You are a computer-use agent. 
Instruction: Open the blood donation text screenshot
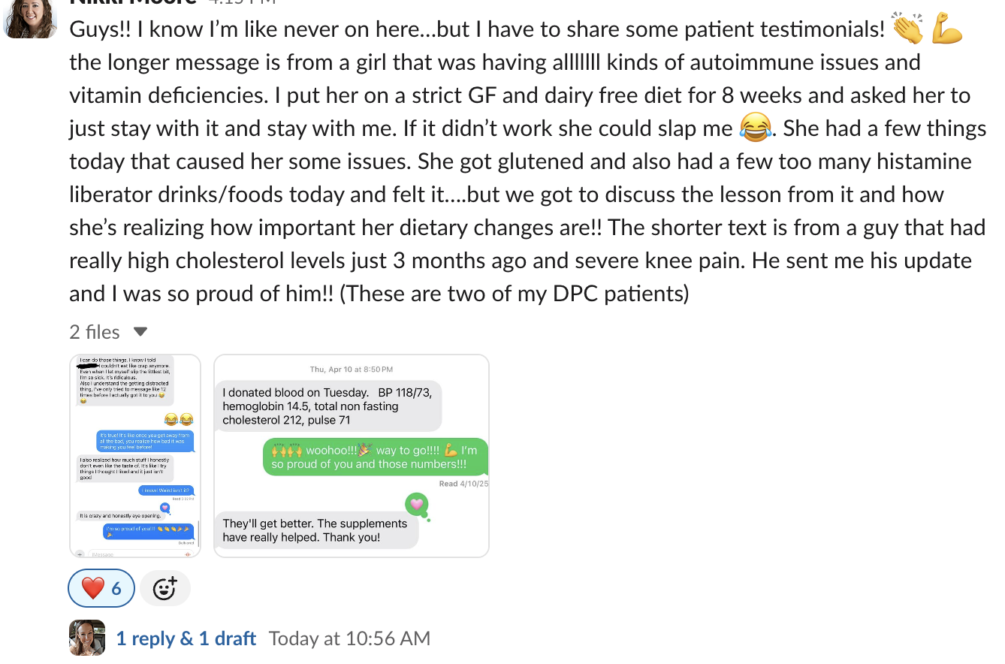[x=351, y=455]
